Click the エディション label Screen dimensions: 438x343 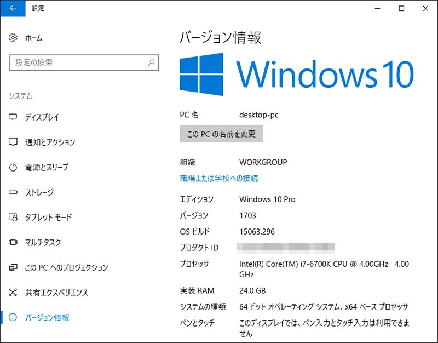[197, 199]
